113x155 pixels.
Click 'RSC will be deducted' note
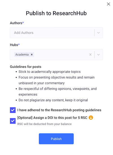44,124
